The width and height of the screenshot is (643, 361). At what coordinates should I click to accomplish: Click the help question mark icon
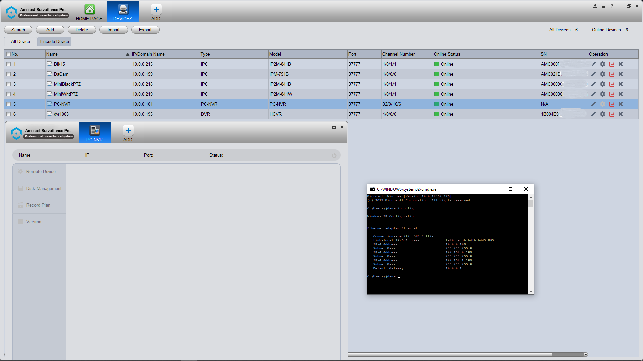pyautogui.click(x=612, y=6)
